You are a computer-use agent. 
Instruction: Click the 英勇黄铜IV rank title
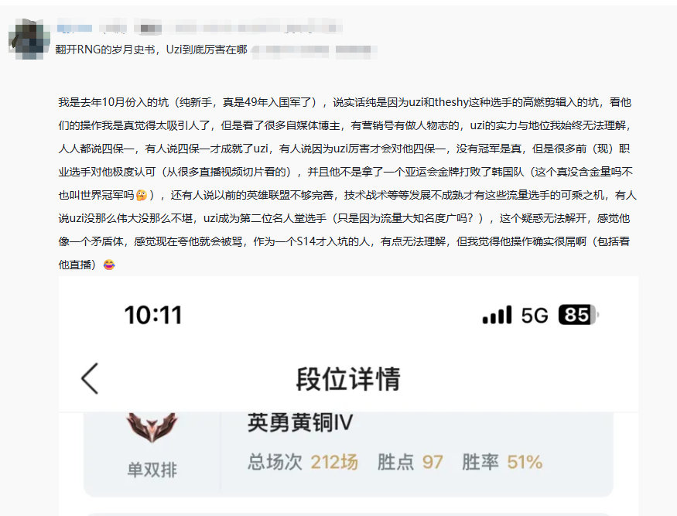pos(300,422)
